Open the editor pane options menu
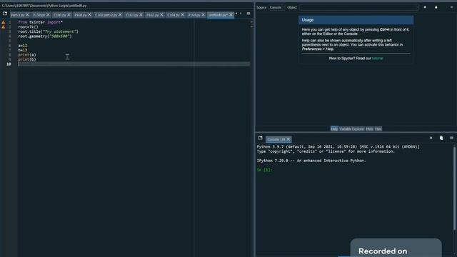 248,14
